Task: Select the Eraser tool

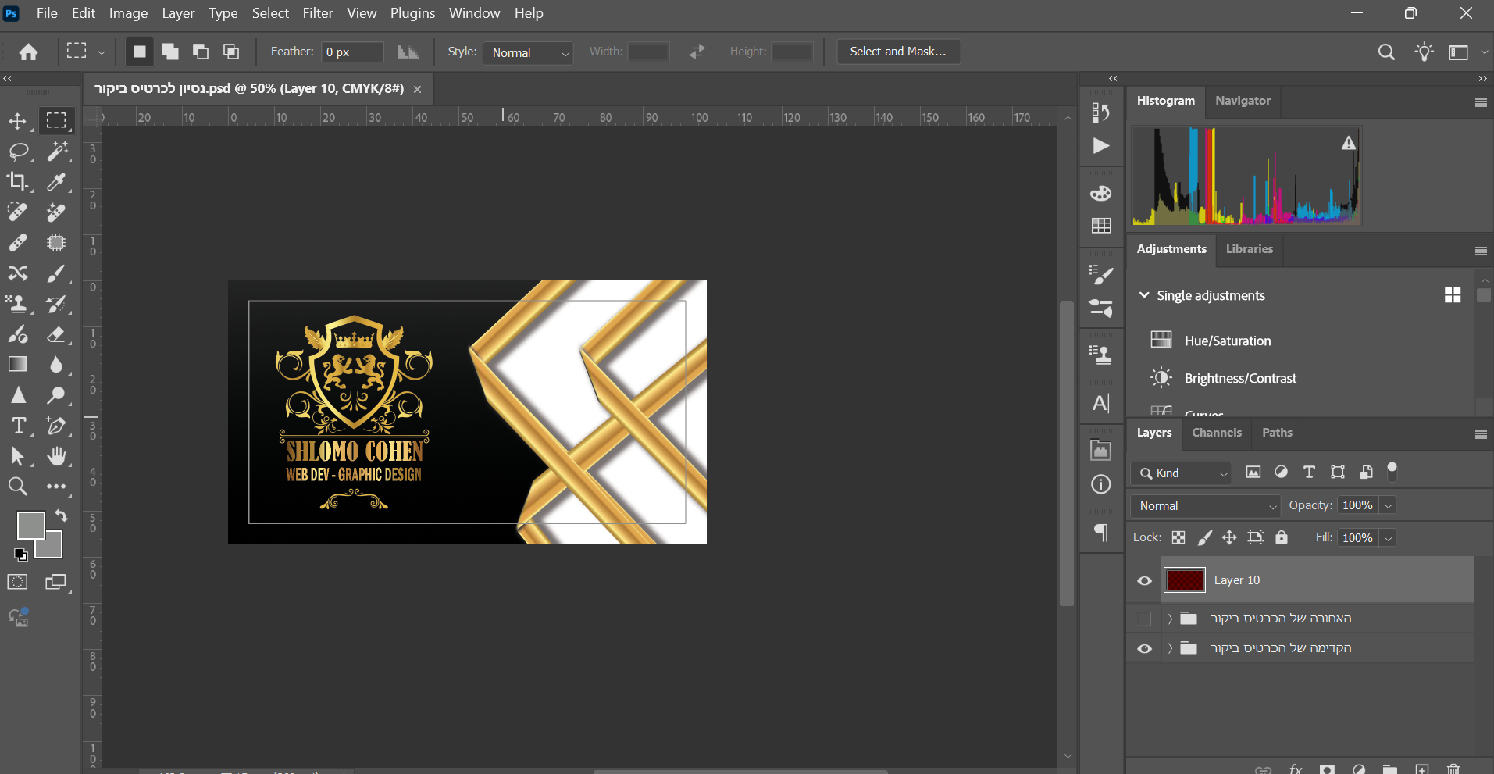Action: pyautogui.click(x=55, y=334)
